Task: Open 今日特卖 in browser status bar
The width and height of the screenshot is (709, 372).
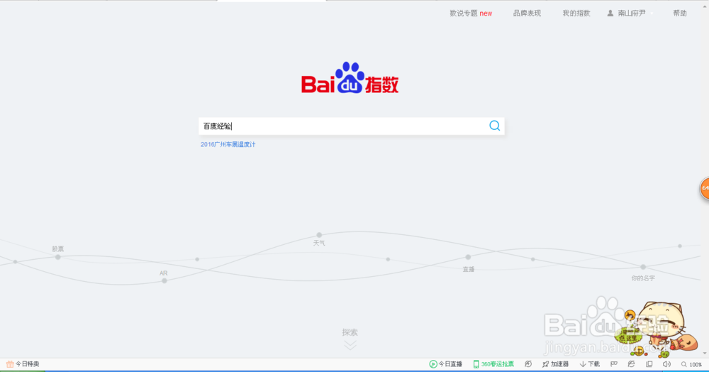Action: (x=23, y=364)
